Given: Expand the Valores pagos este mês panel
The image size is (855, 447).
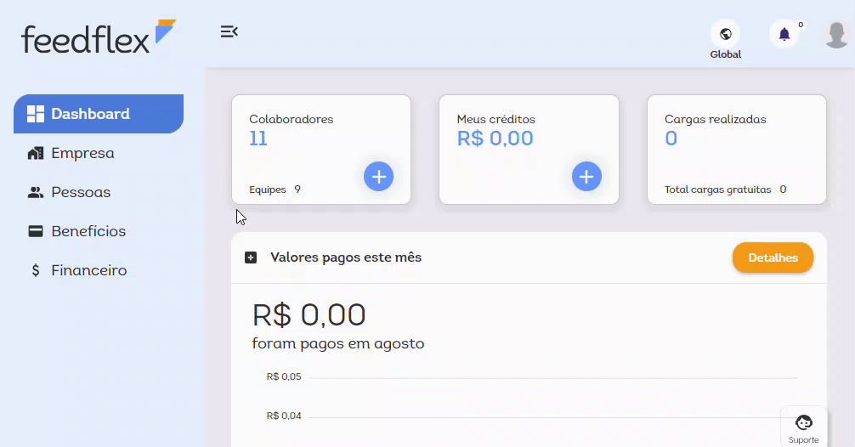Looking at the screenshot, I should click(251, 257).
